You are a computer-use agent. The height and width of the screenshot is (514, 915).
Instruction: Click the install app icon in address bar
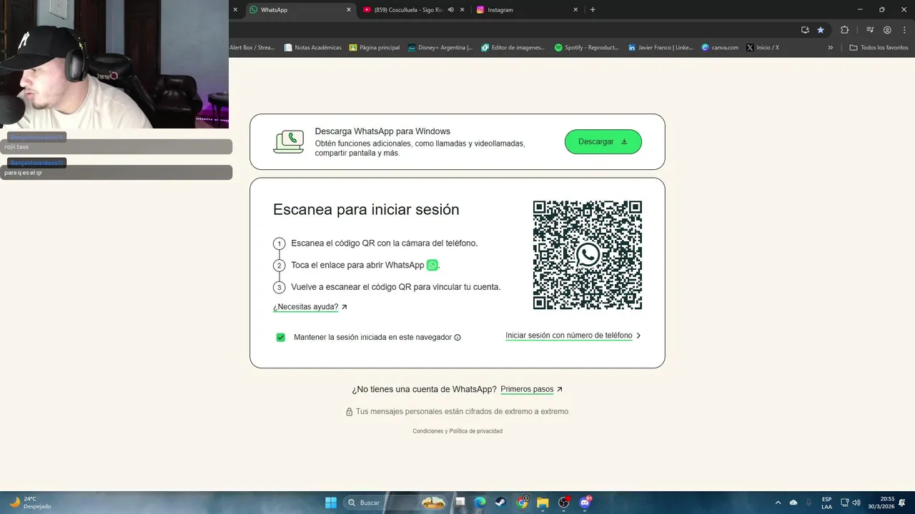point(805,30)
